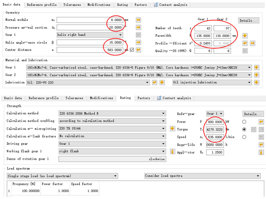
Task: Click the yellow arrow icon next to Power field
Action: [261, 122]
